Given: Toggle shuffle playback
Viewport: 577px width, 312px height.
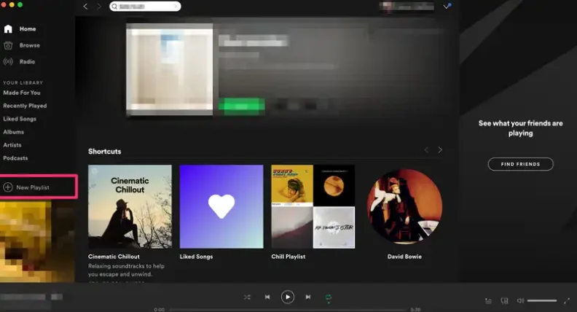Looking at the screenshot, I should pos(247,297).
